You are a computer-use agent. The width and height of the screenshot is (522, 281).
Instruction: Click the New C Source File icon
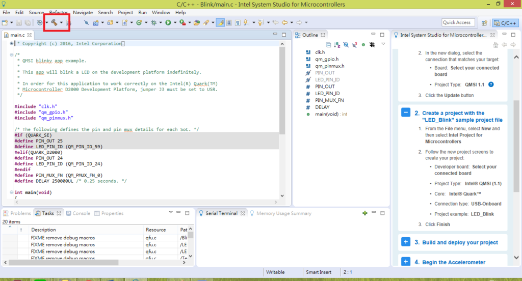(x=125, y=22)
